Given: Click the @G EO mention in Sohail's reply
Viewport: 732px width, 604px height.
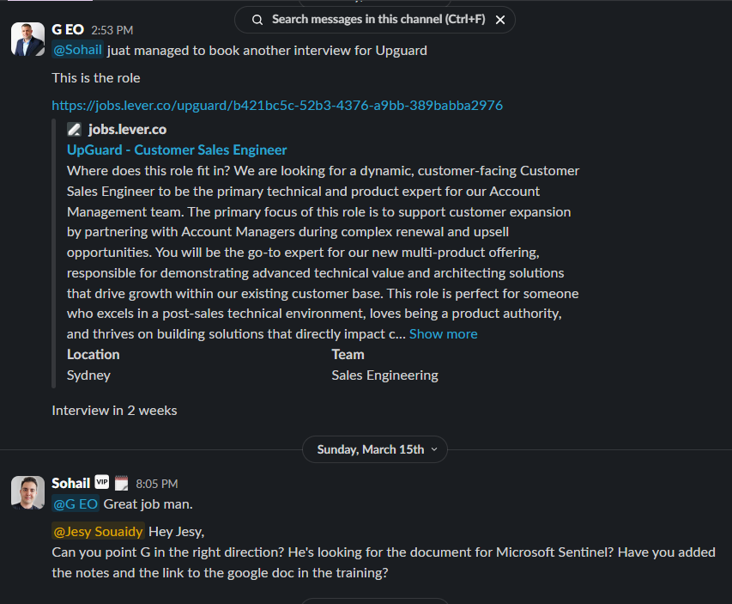Looking at the screenshot, I should coord(76,503).
